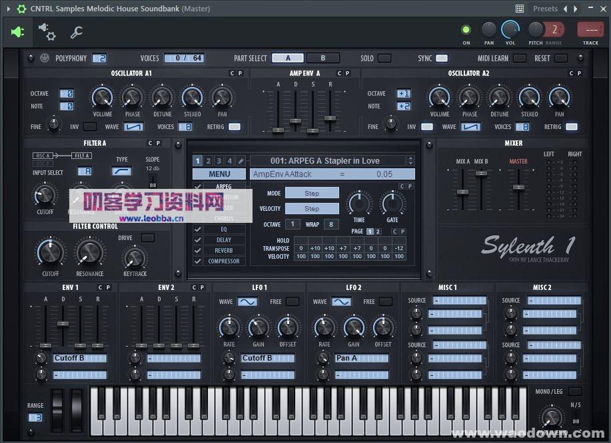Open the arpeggiator MODE dropdown showing Step
611x443 pixels.
[x=313, y=192]
